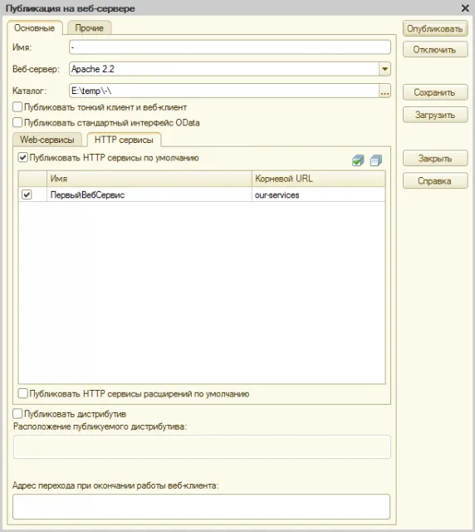The image size is (475, 532).
Task: Uncheck Публиковать HTTP сервисы по умолчанию
Action: 22,158
